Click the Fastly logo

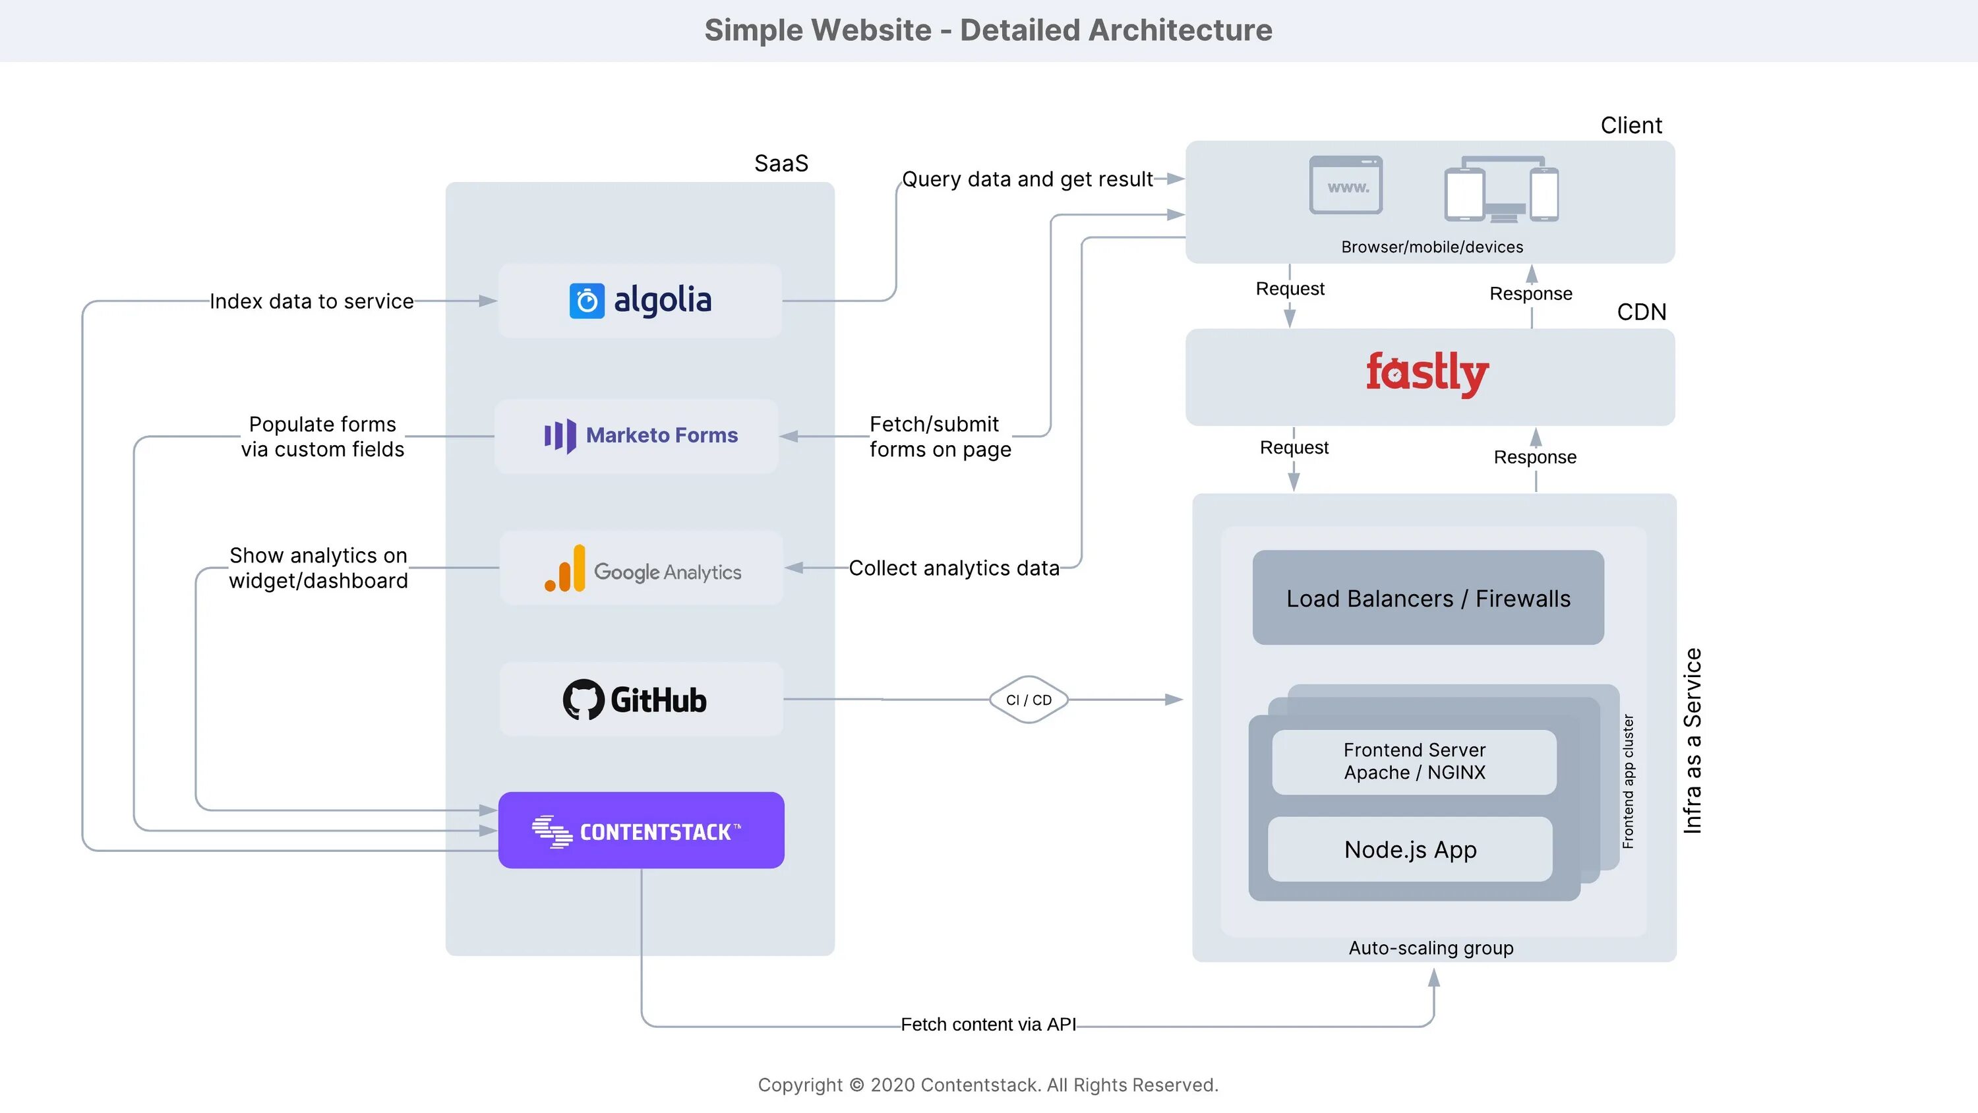pyautogui.click(x=1427, y=374)
